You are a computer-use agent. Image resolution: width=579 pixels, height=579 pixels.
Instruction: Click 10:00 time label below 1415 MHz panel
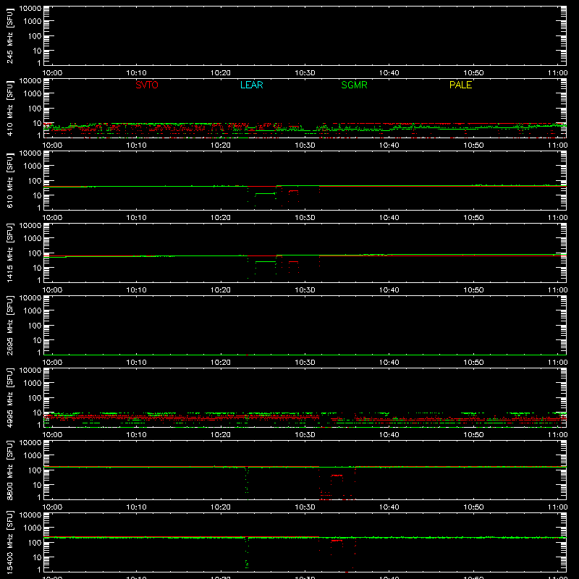pyautogui.click(x=52, y=290)
